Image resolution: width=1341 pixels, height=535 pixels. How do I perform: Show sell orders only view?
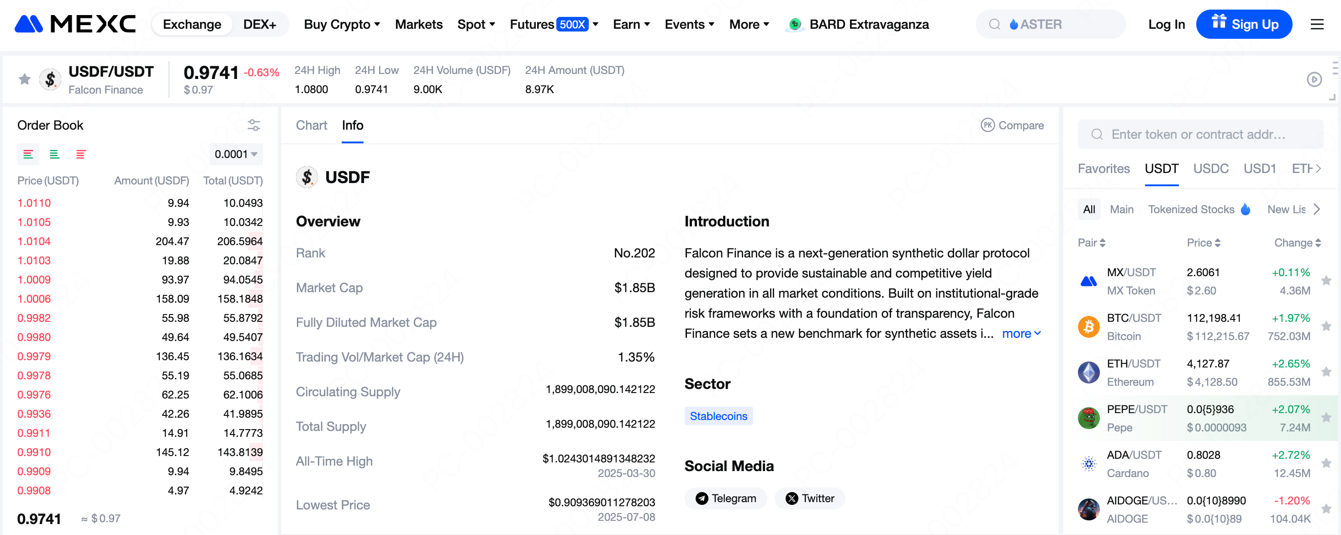(x=81, y=154)
